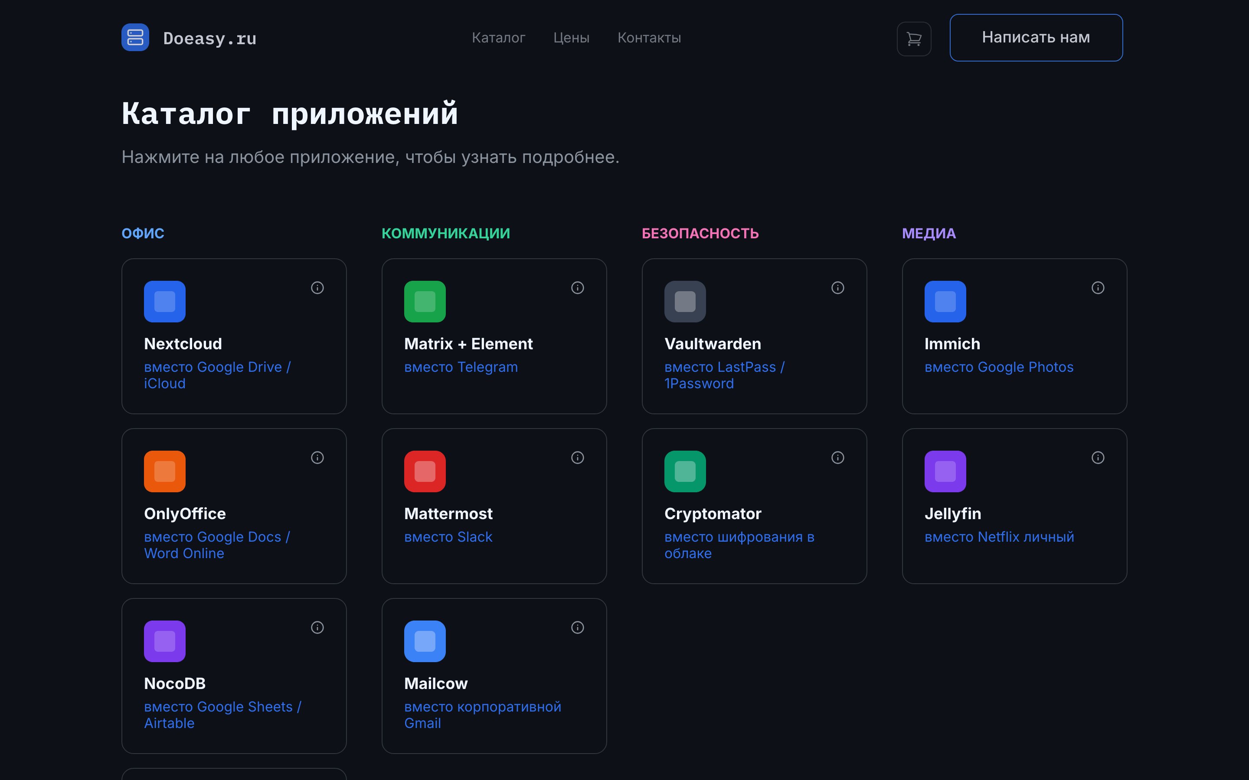
Task: Click the Mattermost card title
Action: point(448,513)
